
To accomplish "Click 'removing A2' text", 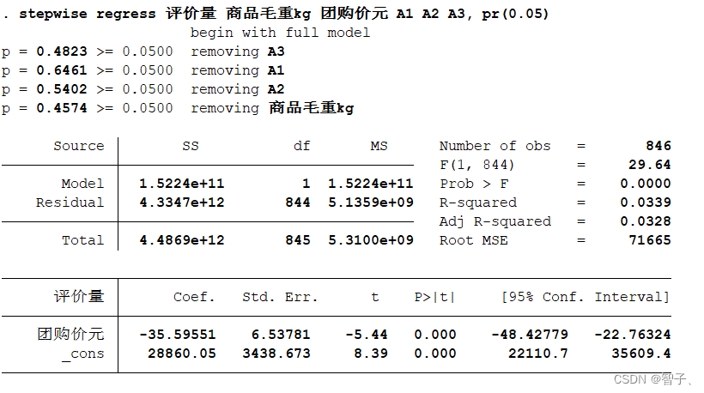I will coord(238,90).
